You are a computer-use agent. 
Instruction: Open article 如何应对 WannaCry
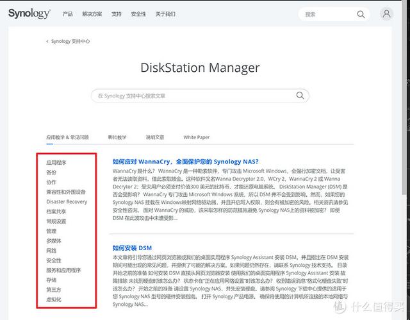pos(185,162)
